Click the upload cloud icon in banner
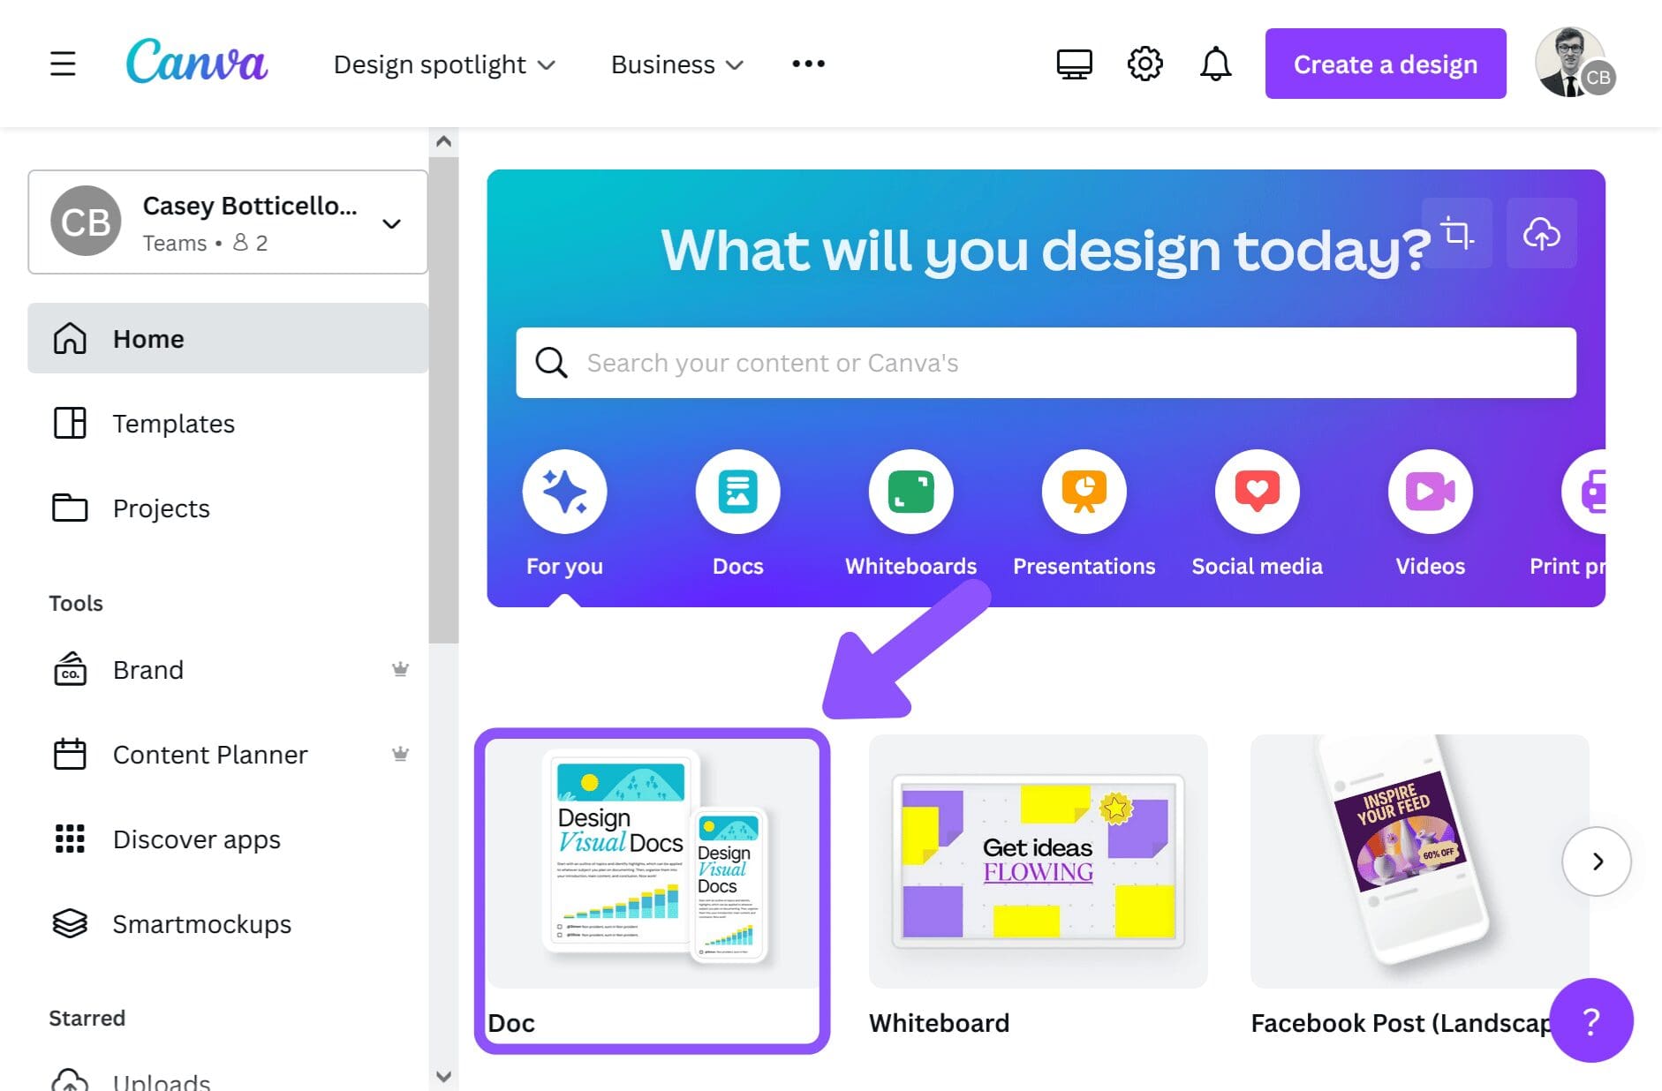Viewport: 1662px width, 1091px height. [1541, 233]
